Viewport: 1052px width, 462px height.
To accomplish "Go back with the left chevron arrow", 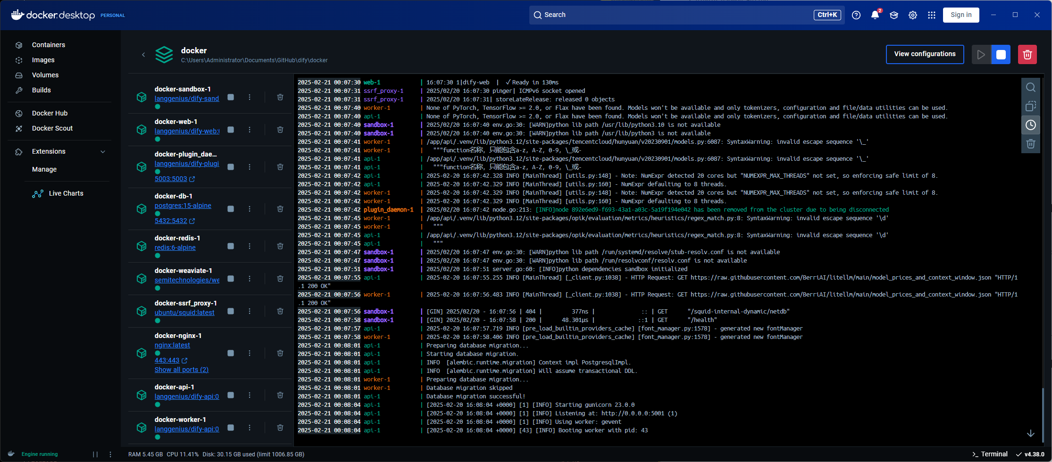I will coord(143,55).
